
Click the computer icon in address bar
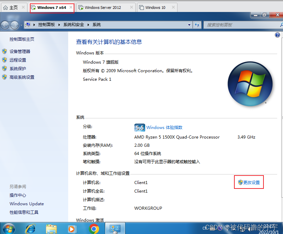(28, 25)
